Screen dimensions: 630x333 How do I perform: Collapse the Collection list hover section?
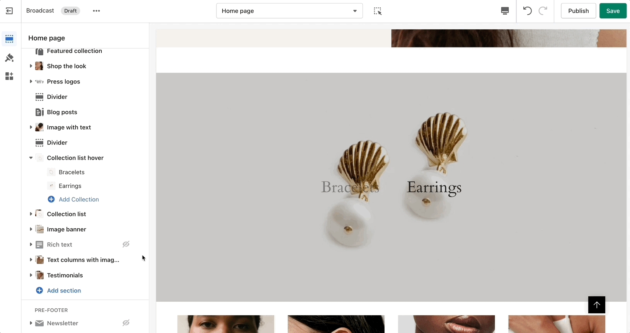[31, 158]
